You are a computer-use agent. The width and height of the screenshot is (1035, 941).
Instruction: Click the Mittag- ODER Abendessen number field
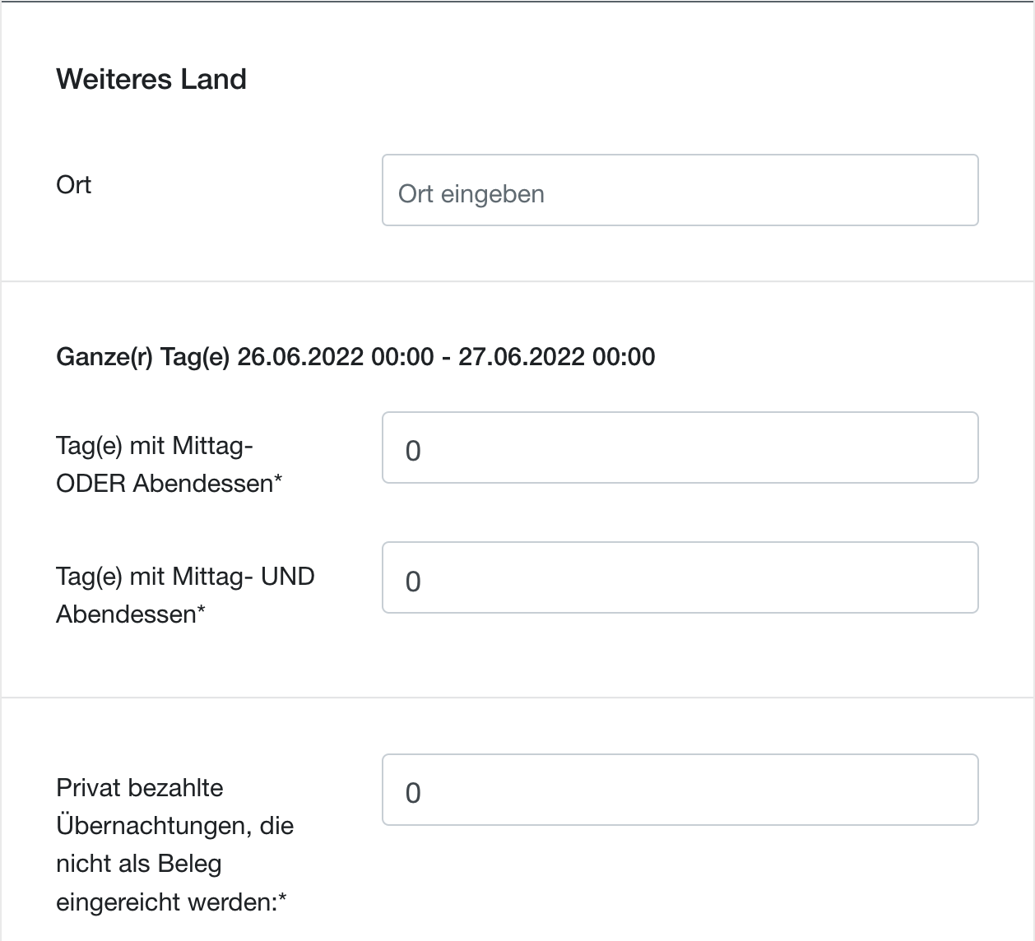(x=680, y=447)
